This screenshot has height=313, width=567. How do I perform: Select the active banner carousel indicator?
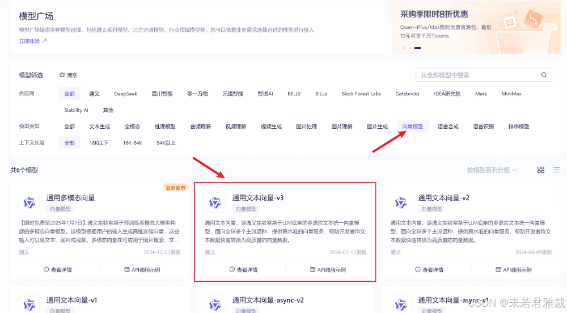[x=417, y=48]
